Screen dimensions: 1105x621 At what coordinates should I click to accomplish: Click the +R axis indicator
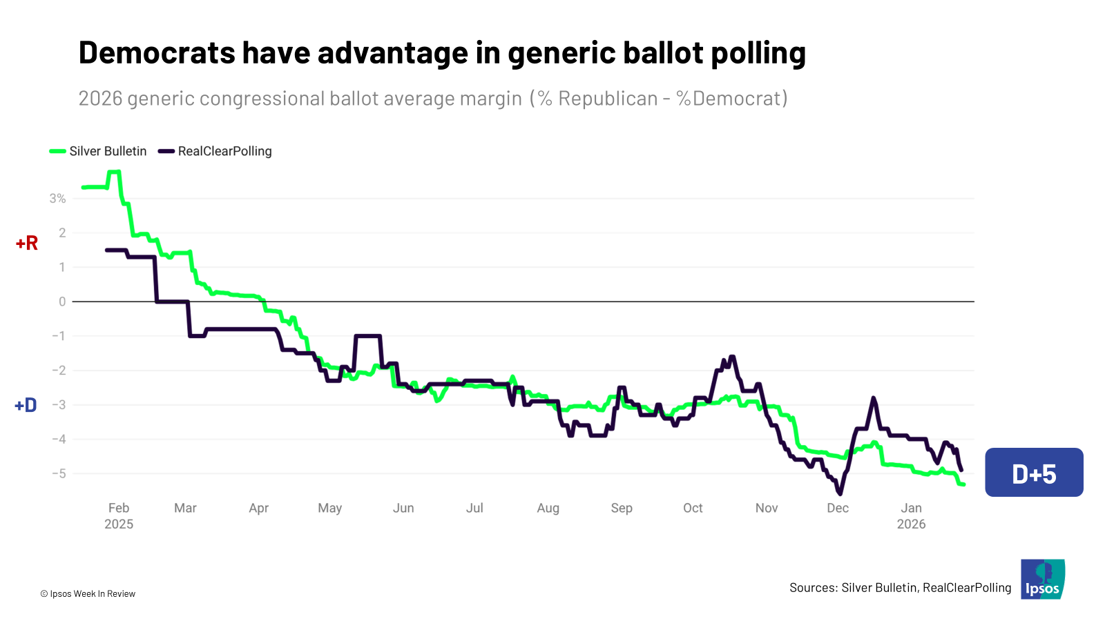point(27,243)
